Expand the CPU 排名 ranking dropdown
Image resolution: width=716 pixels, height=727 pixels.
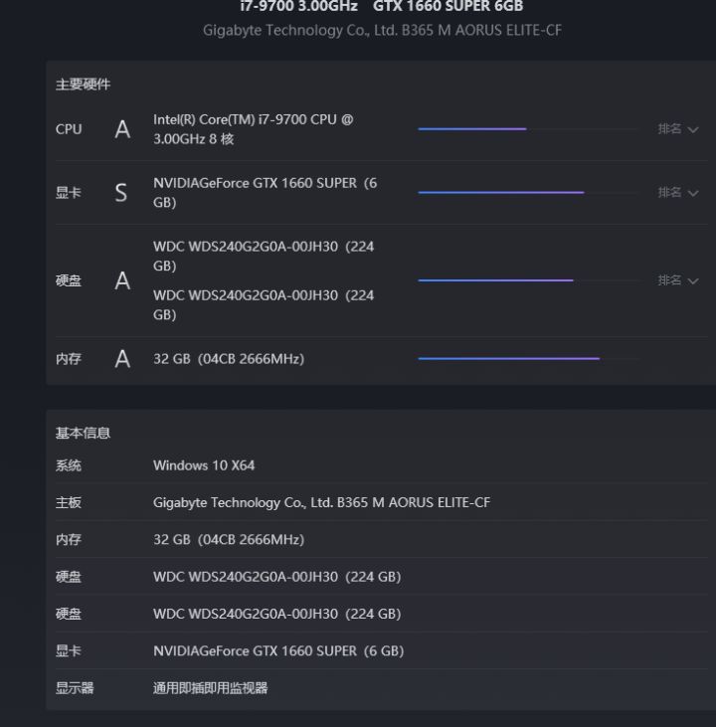tap(678, 129)
